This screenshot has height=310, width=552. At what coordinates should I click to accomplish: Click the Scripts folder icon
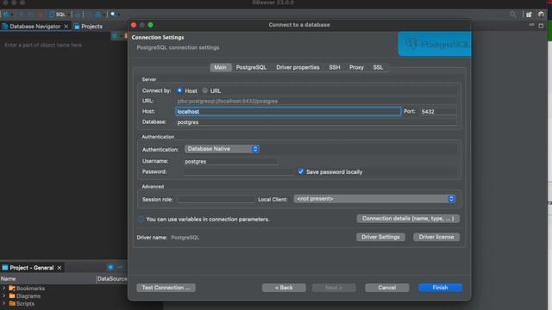coord(12,303)
